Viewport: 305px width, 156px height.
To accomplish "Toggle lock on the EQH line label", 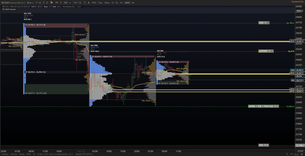I will 265,23.
